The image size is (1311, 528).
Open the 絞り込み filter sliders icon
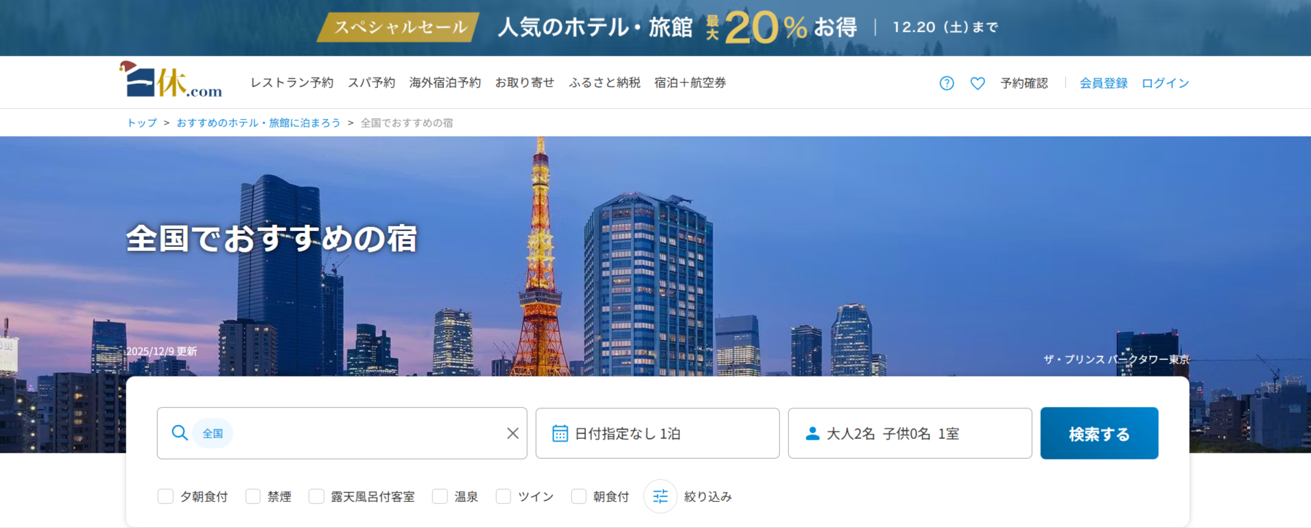(660, 496)
